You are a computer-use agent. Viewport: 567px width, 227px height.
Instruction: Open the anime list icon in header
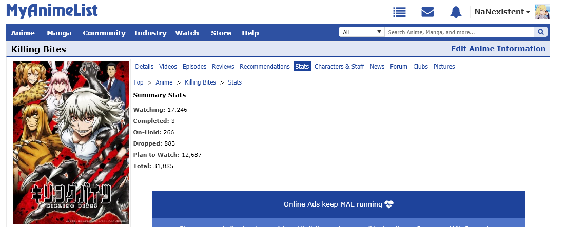point(399,12)
